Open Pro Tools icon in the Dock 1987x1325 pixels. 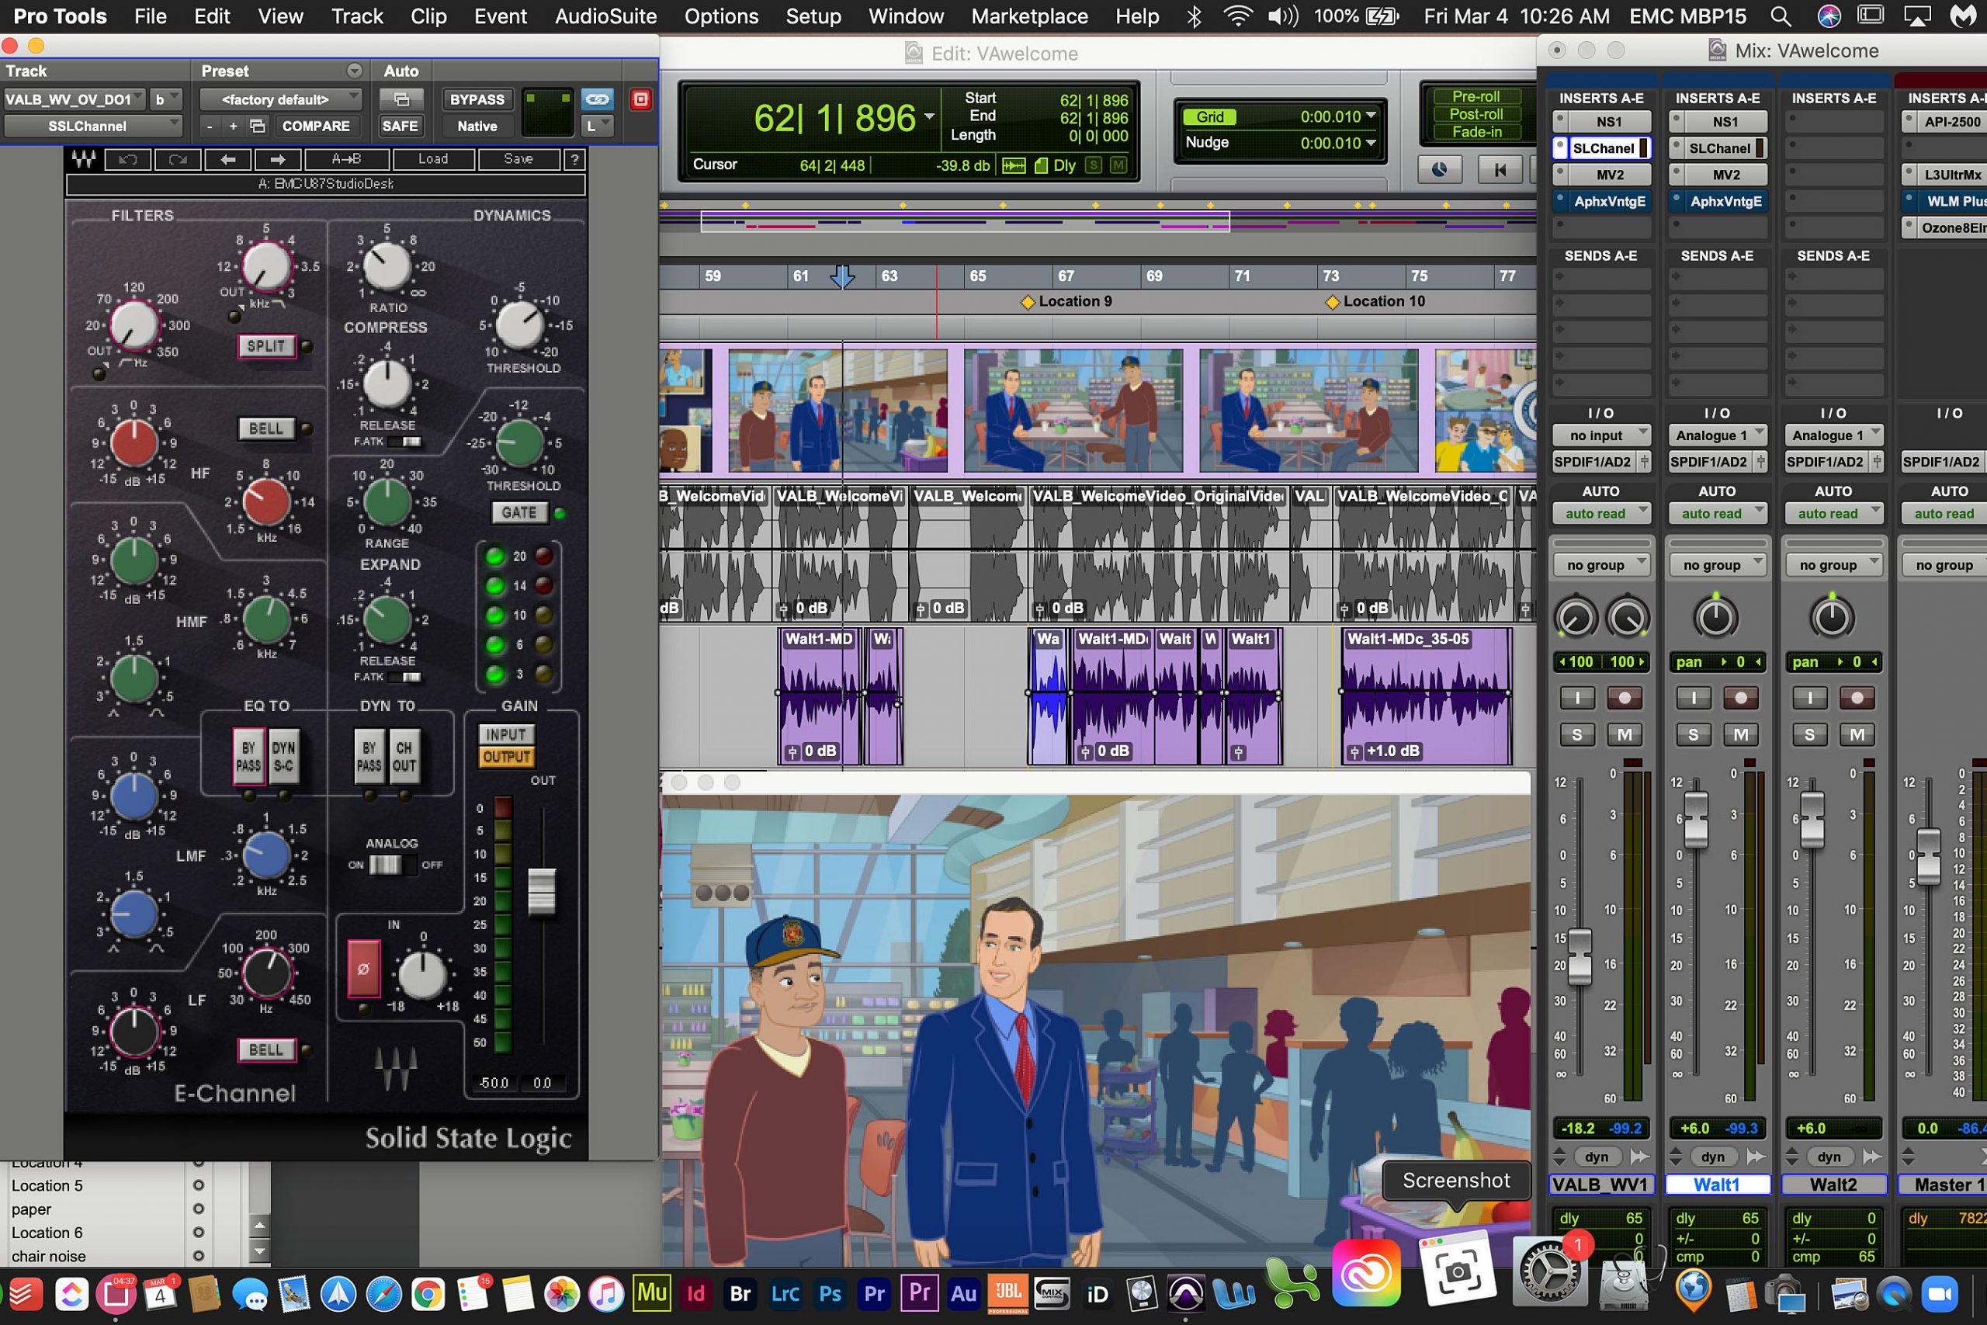1185,1293
